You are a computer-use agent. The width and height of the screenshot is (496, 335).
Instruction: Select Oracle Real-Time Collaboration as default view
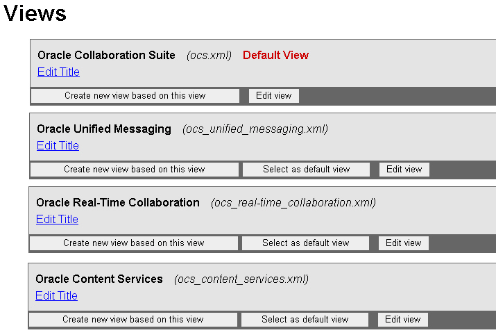[305, 243]
